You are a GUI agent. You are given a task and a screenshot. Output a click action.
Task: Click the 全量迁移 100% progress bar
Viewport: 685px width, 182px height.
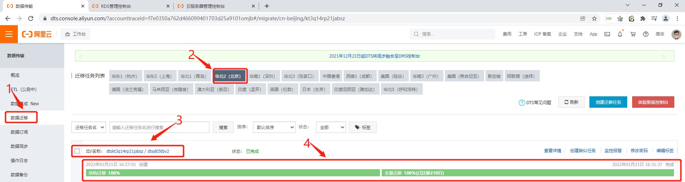[528, 173]
